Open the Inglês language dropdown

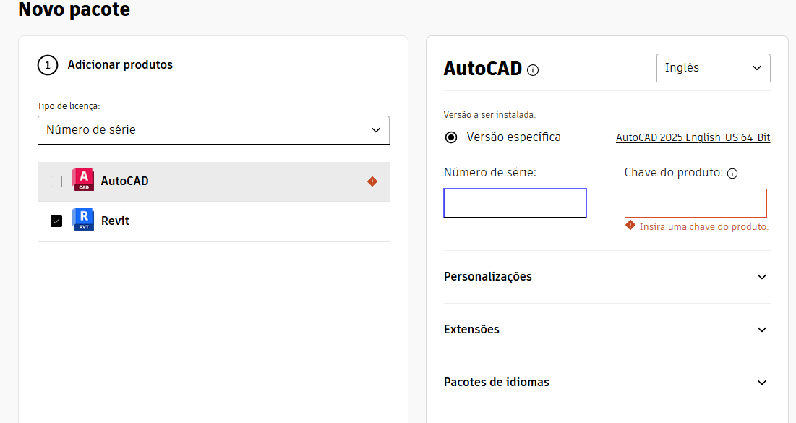point(714,67)
